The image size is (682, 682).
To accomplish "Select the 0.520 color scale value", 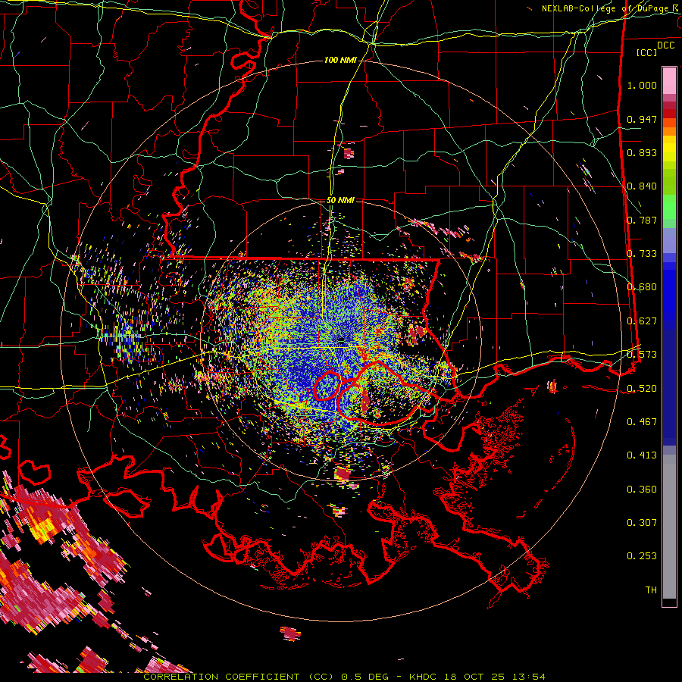I will pyautogui.click(x=642, y=389).
